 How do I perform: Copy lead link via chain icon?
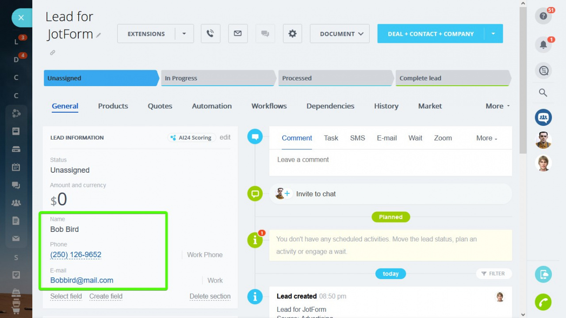(52, 53)
